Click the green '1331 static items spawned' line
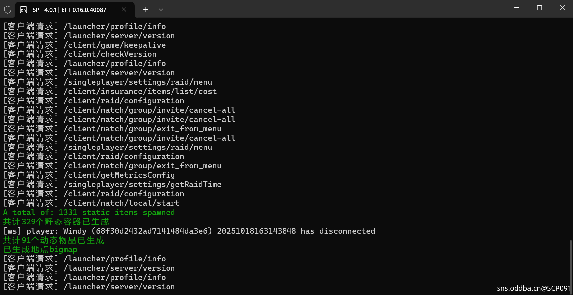573x295 pixels. point(89,213)
